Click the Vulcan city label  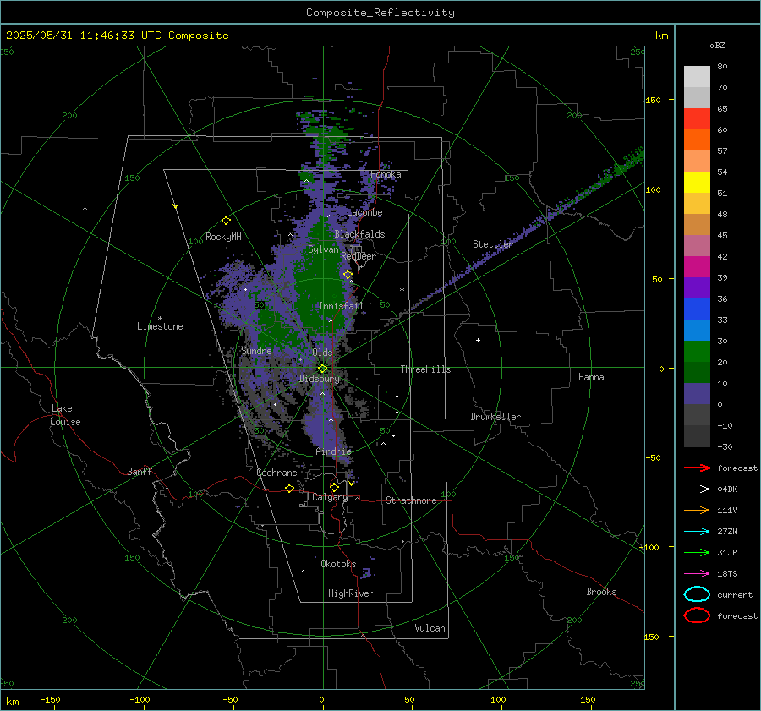click(430, 628)
